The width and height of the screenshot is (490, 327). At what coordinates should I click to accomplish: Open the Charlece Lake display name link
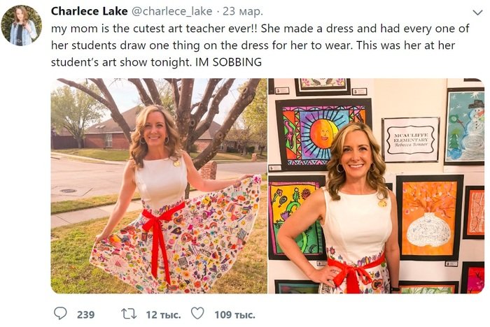[89, 11]
